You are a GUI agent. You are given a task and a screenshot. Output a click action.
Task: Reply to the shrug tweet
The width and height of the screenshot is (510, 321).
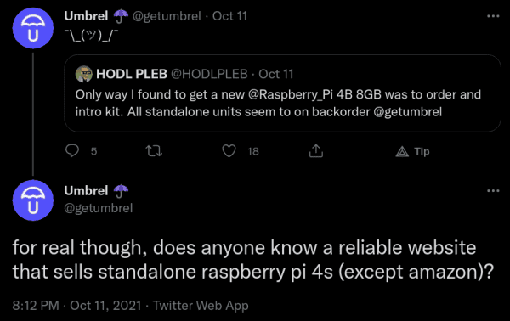[72, 151]
